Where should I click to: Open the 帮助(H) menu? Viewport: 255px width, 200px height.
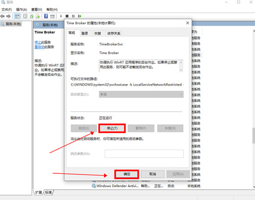point(52,10)
